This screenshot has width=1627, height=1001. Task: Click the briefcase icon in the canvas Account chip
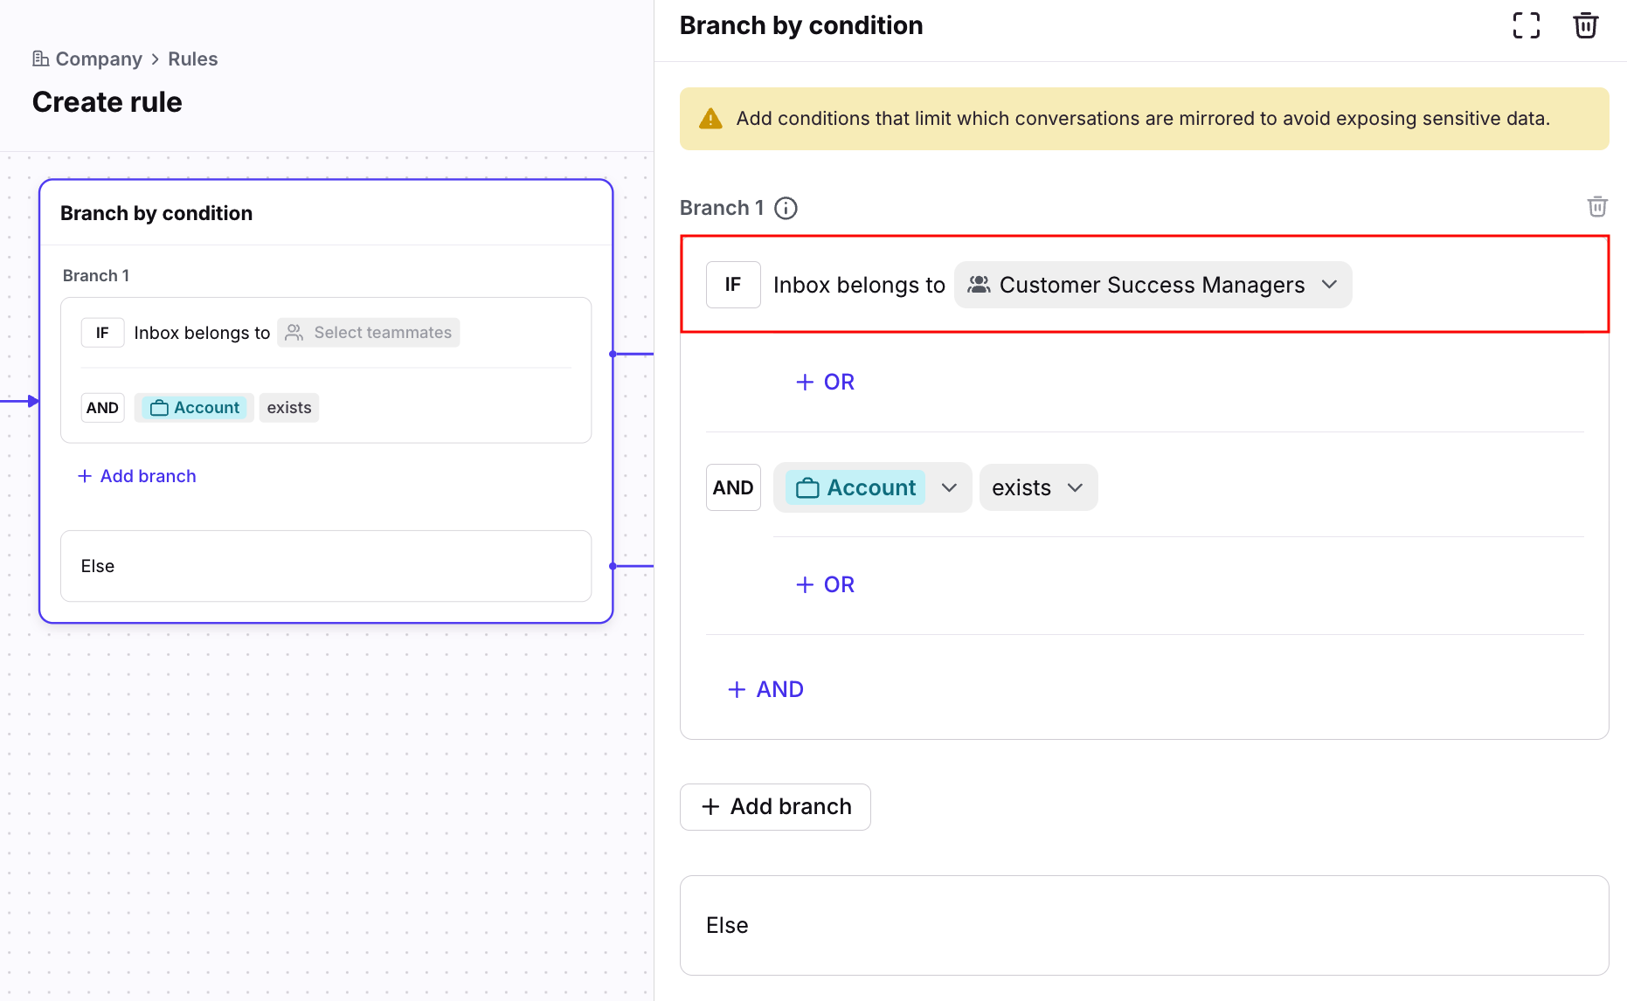[159, 408]
